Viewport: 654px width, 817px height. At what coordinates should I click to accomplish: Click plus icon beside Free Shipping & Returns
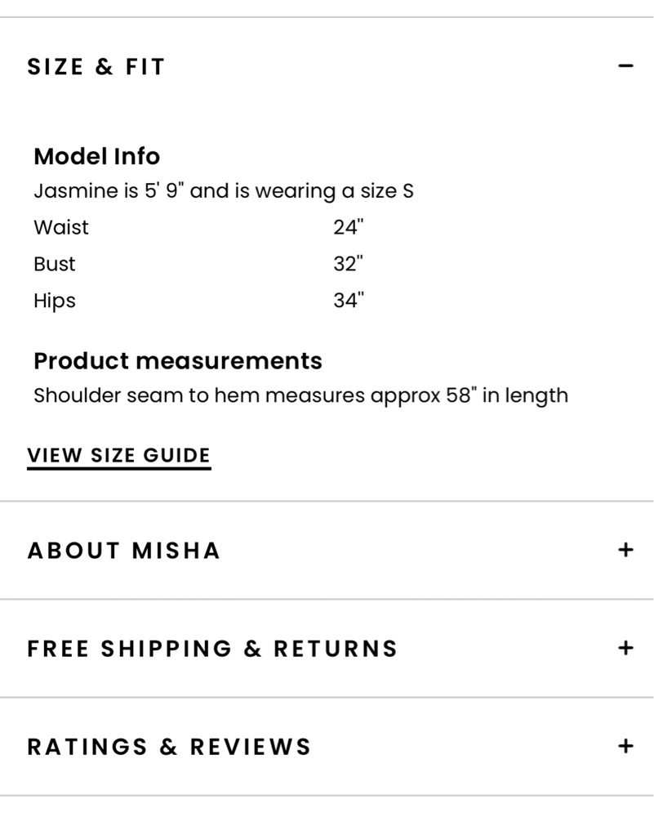[625, 648]
